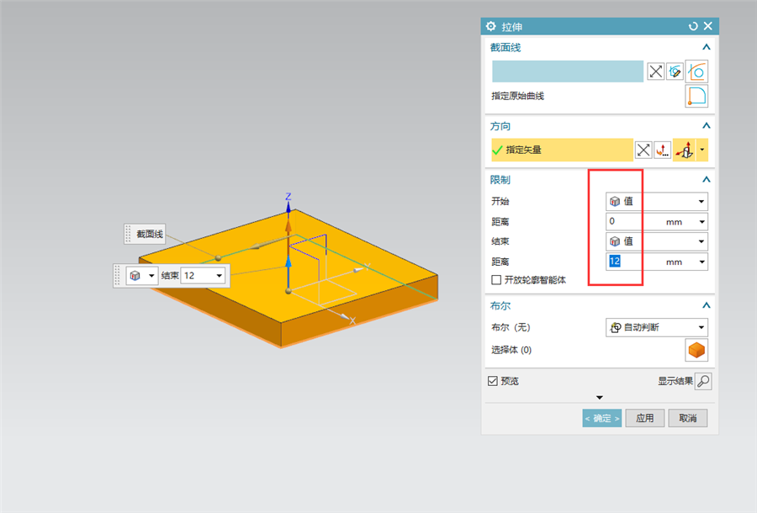Open the 开始 value type dropdown

[x=657, y=201]
